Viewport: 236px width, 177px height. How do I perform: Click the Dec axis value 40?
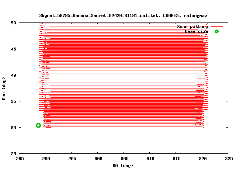click(x=13, y=75)
